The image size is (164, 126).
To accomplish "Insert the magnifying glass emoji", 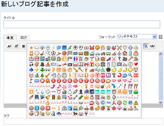I will click(x=130, y=75).
